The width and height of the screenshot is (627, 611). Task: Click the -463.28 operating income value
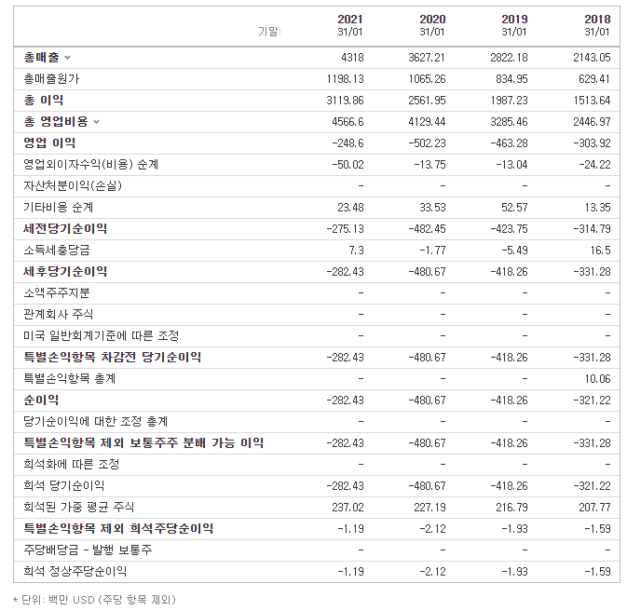509,143
